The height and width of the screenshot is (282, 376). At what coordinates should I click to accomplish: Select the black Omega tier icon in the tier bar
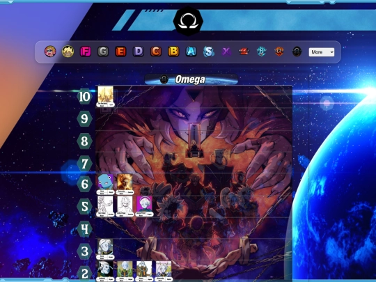(x=297, y=52)
